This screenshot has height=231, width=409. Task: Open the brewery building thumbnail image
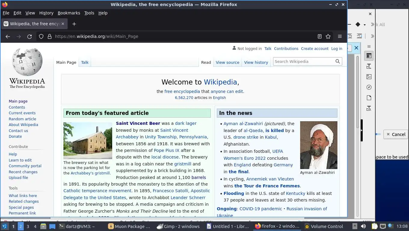click(x=88, y=140)
